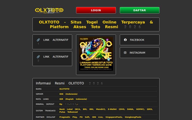192x120 pixels.
Task: Open the Layanan Akses Situs Toto banner image
Action: tap(96, 54)
